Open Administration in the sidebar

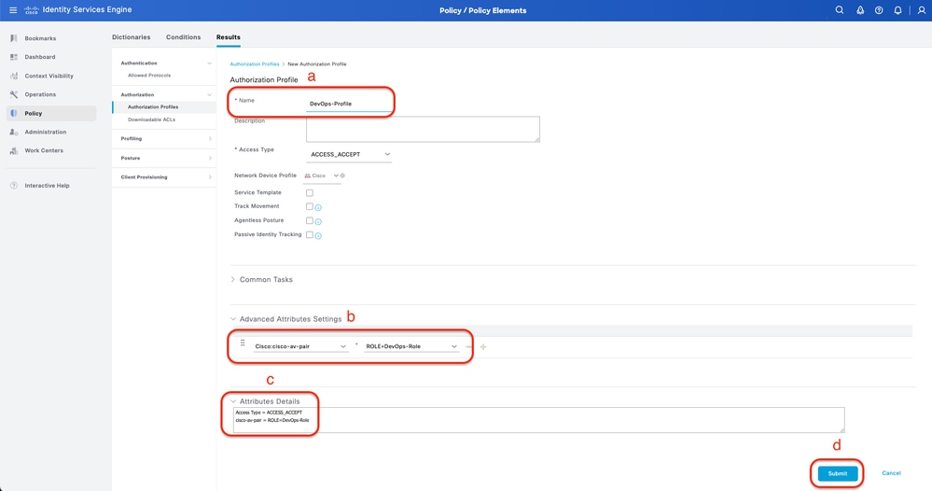pyautogui.click(x=45, y=132)
